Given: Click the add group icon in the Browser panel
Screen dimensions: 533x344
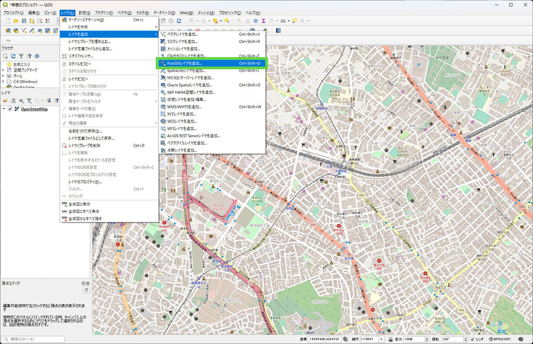Looking at the screenshot, I should [x=6, y=56].
